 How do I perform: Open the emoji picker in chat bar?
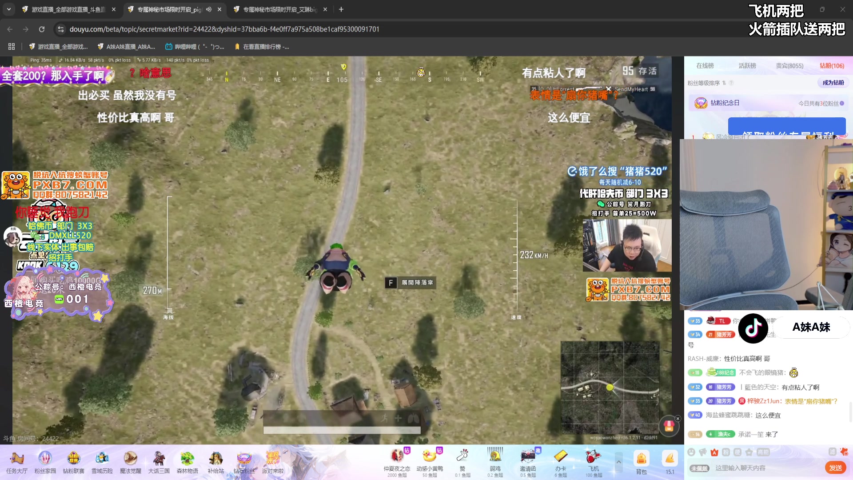[691, 452]
